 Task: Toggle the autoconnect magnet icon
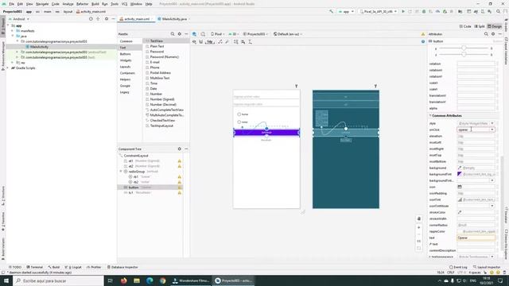(x=201, y=42)
